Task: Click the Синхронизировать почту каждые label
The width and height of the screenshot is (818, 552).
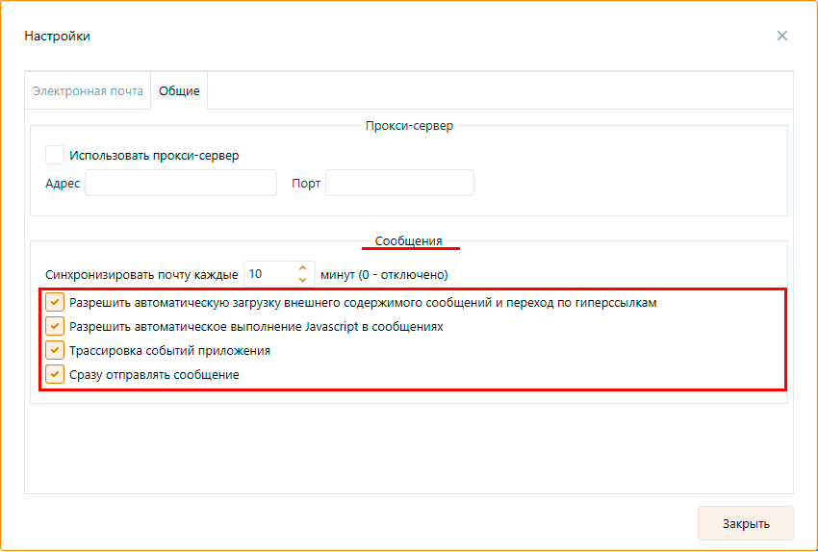Action: (141, 274)
